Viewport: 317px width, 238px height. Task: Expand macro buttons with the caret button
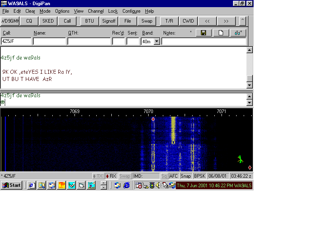click(243, 21)
